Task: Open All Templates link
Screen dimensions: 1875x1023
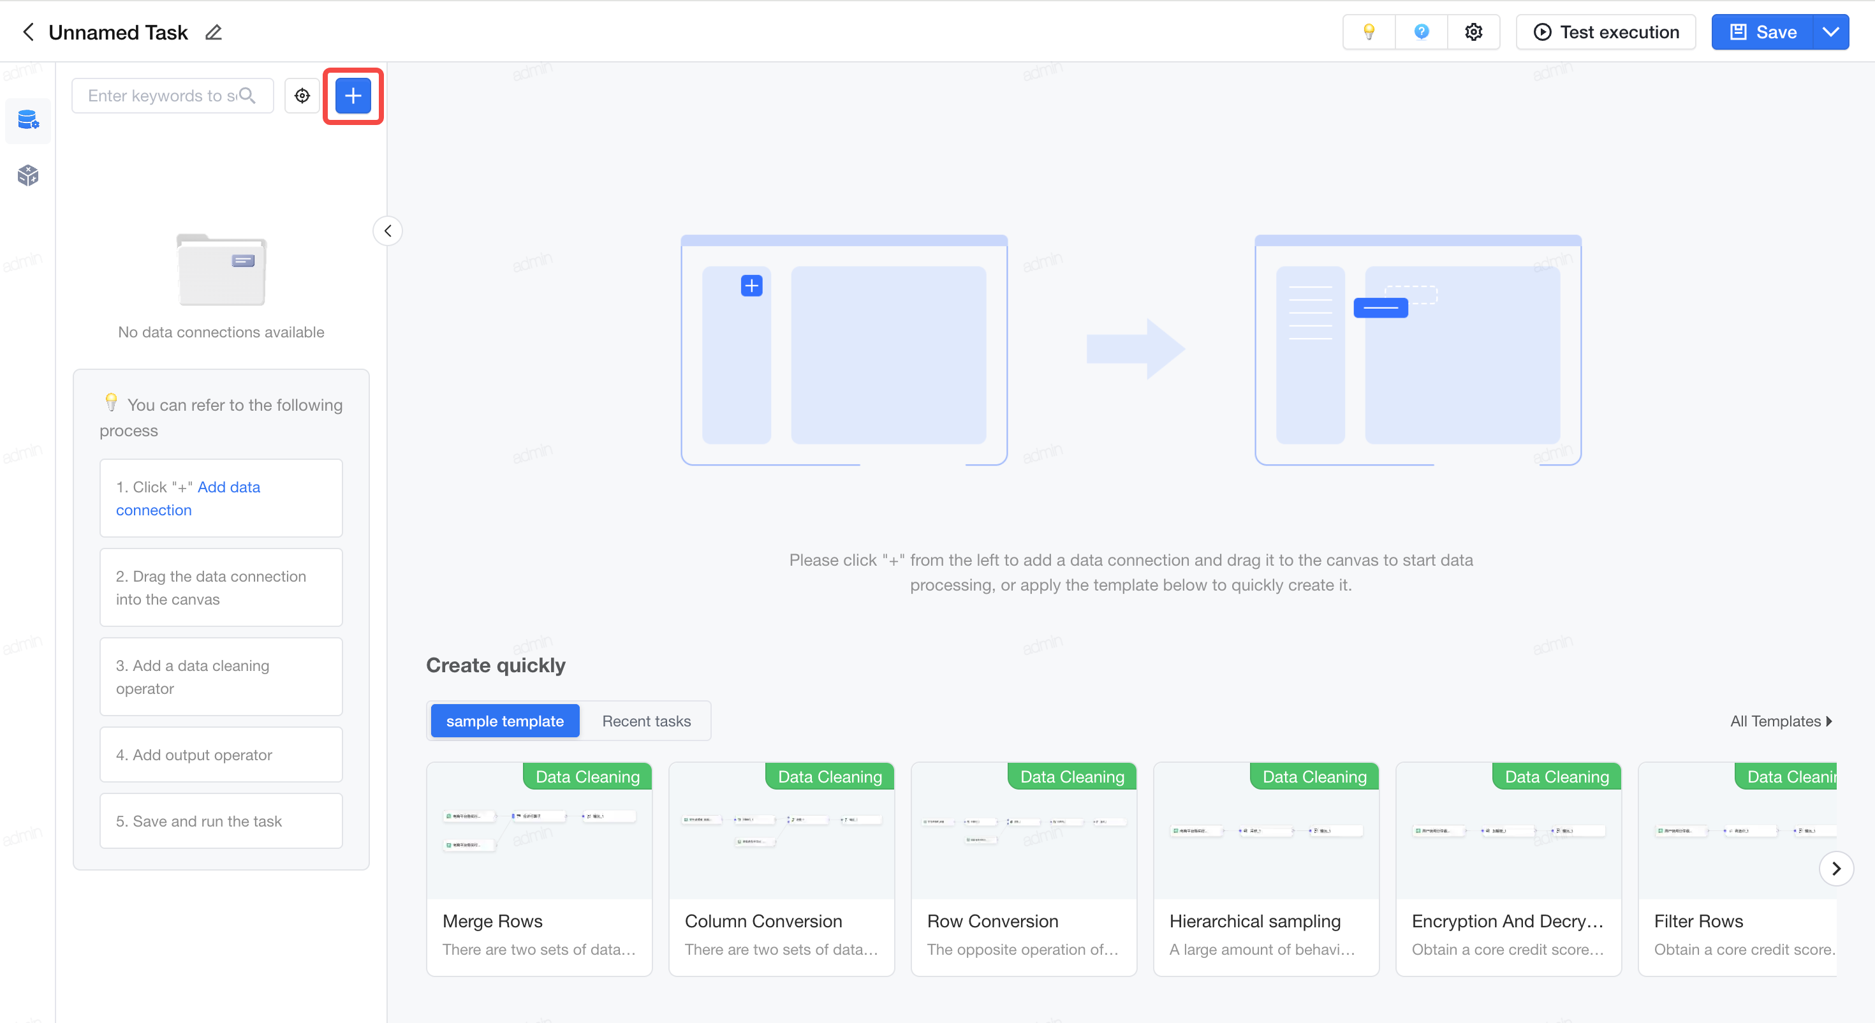Action: (x=1781, y=721)
